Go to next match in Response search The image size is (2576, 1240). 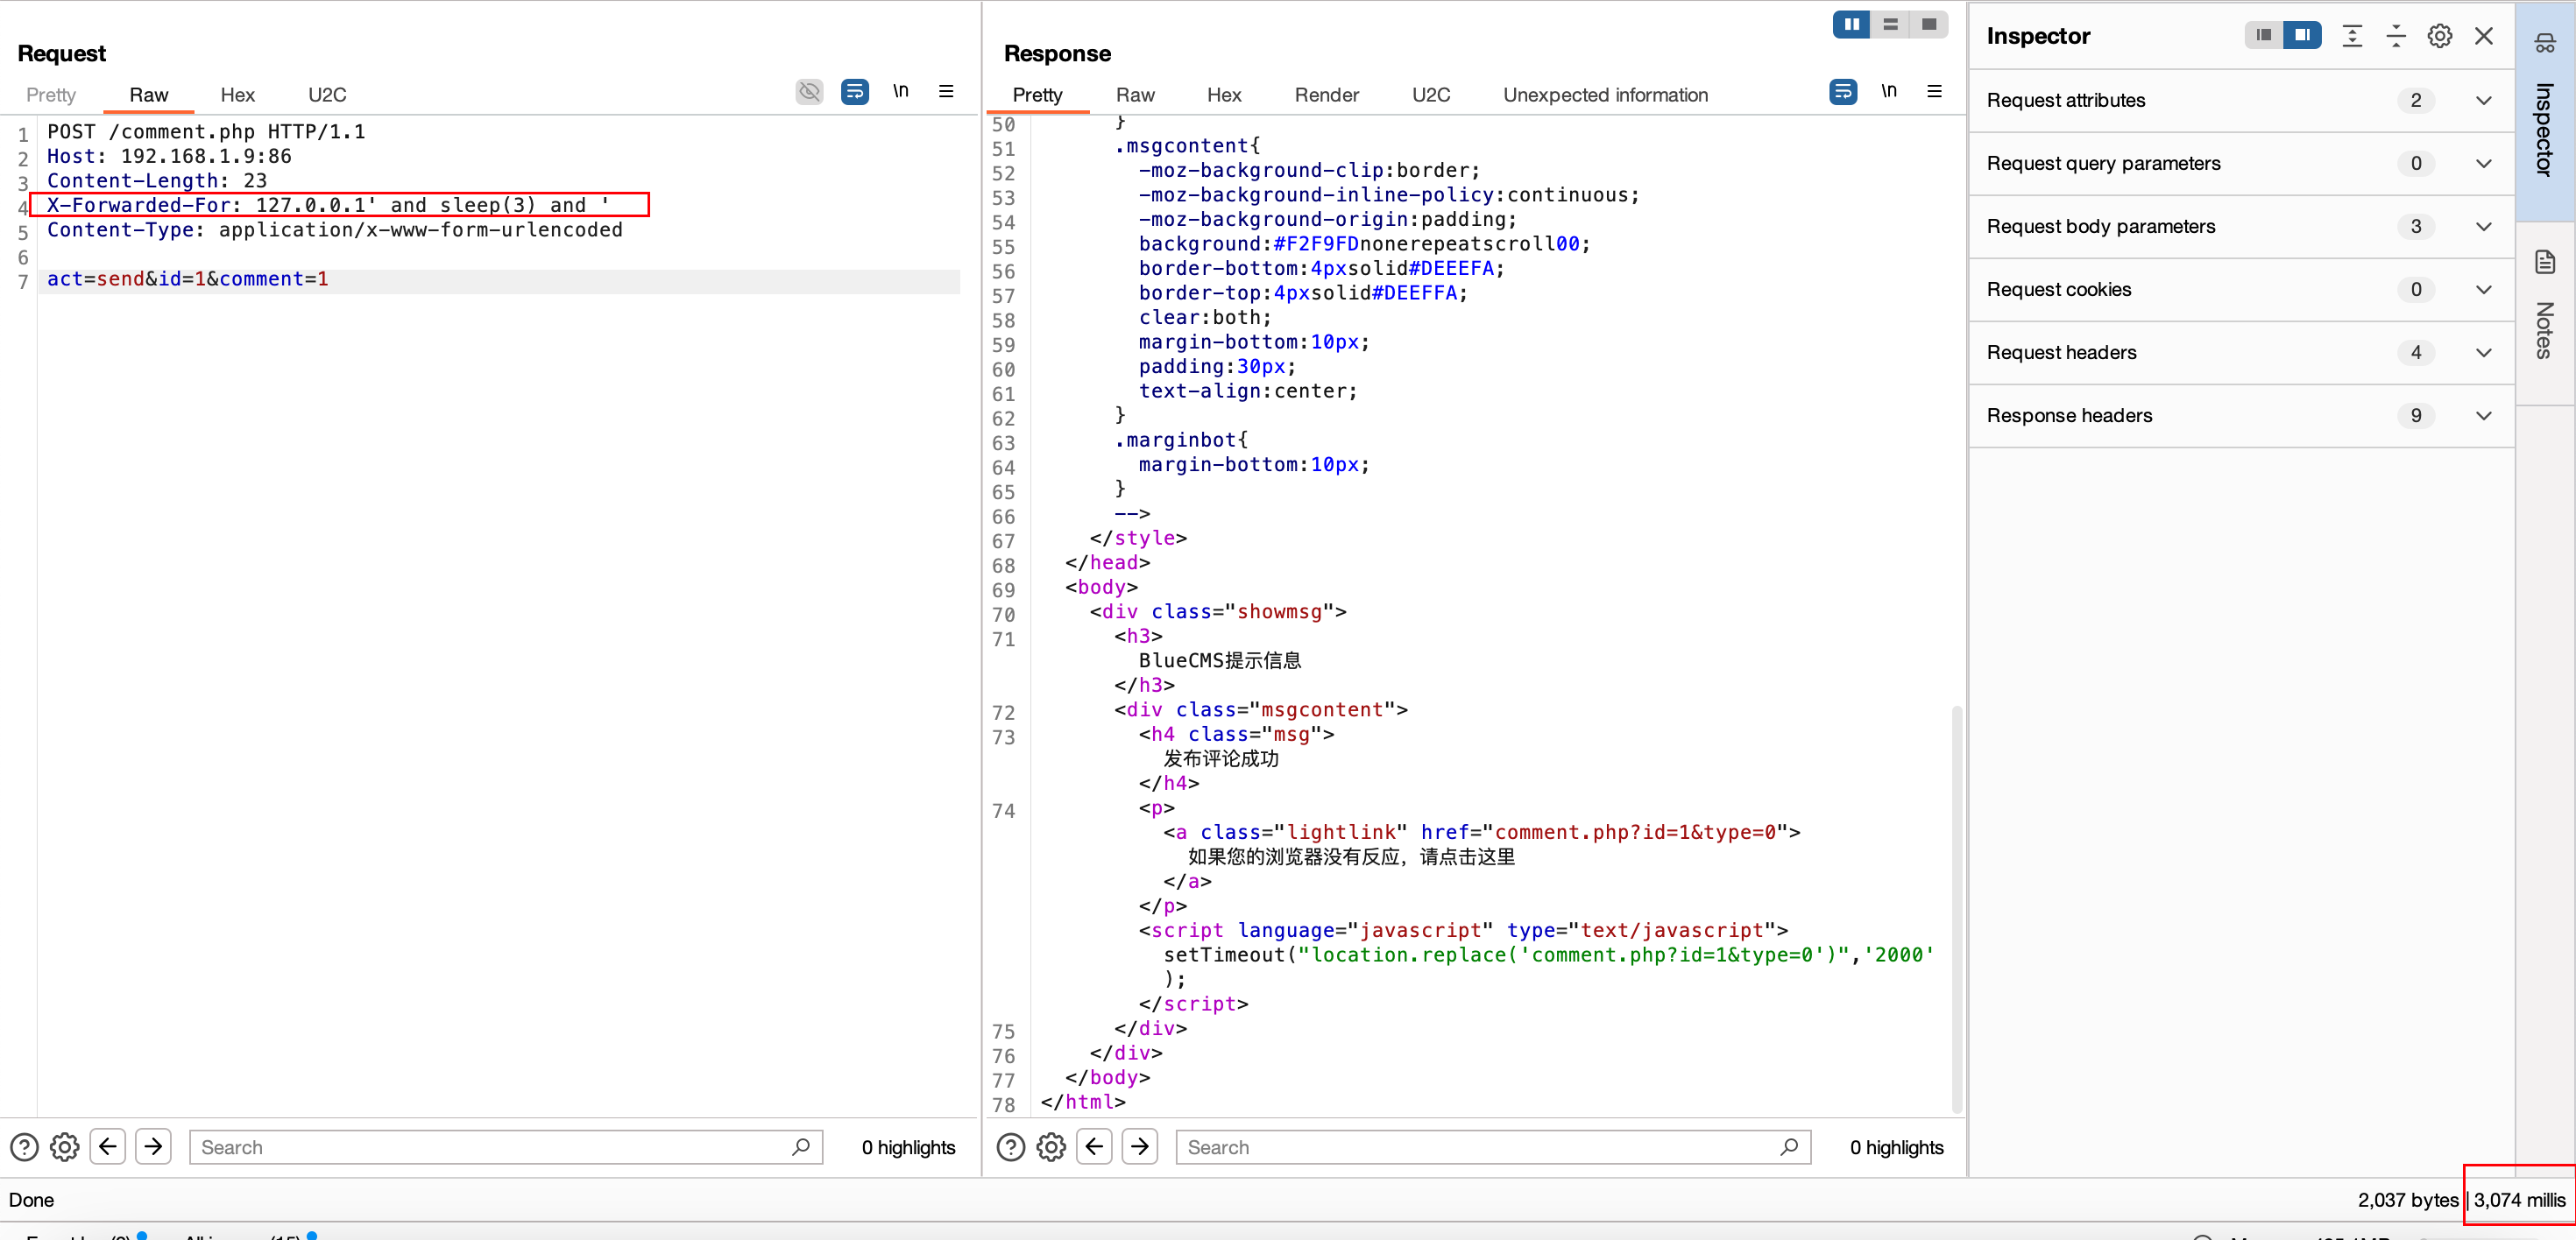(x=1140, y=1146)
